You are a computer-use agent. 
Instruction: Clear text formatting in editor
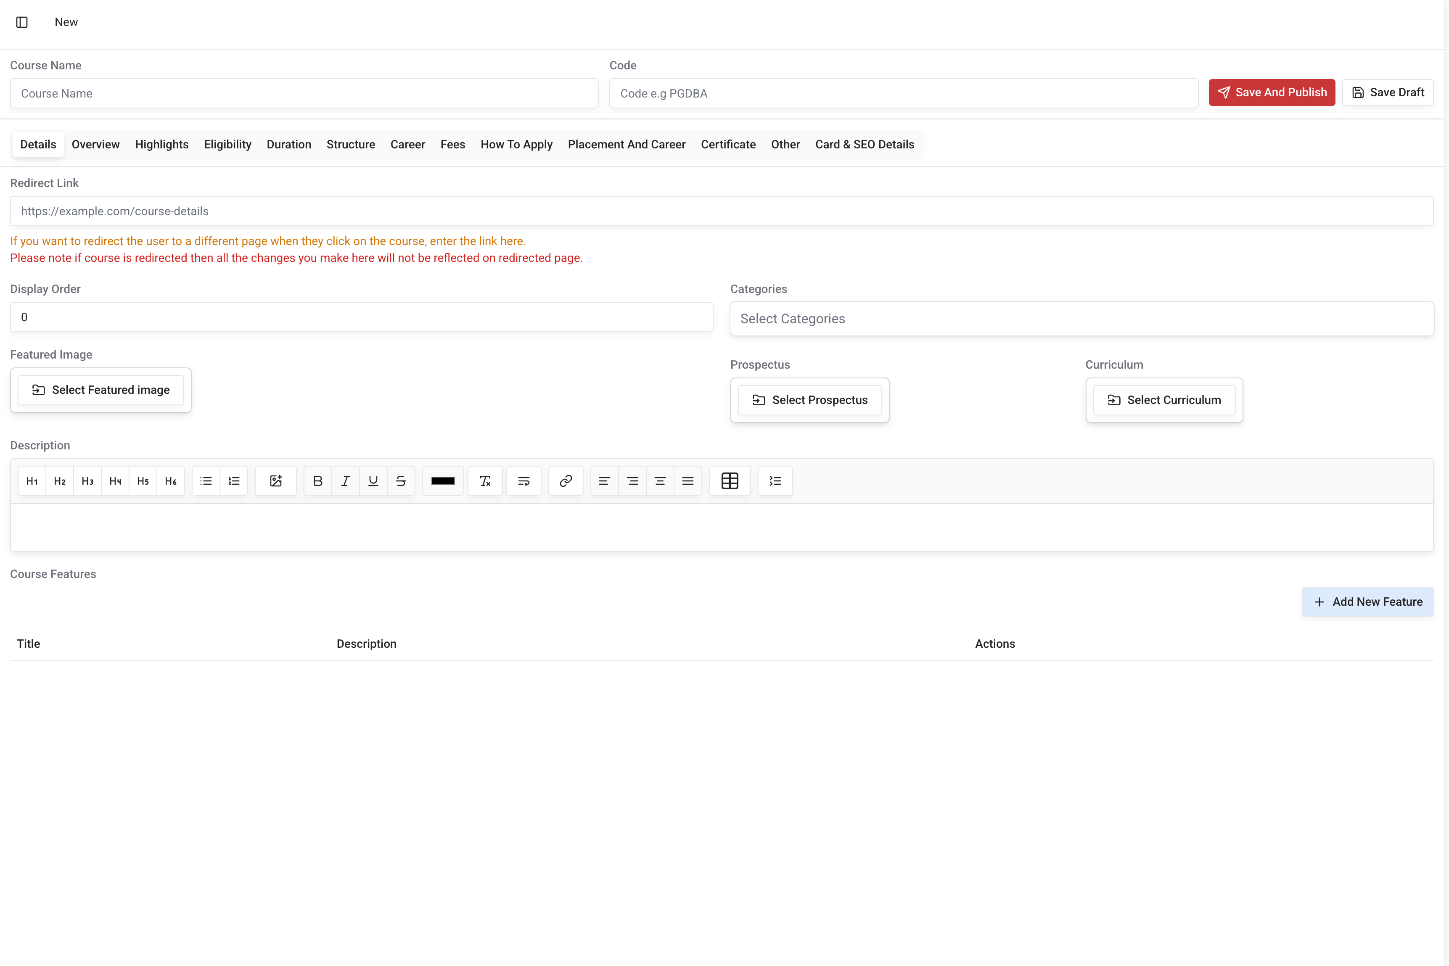(x=485, y=481)
